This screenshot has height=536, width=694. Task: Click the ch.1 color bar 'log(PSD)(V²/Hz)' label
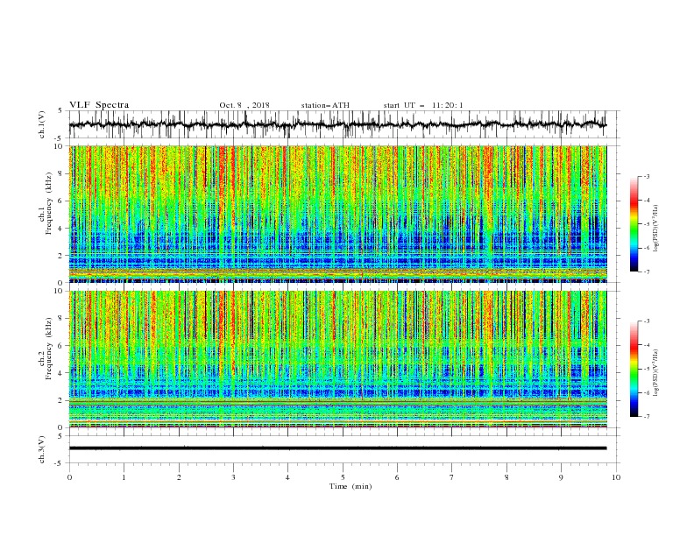point(655,229)
